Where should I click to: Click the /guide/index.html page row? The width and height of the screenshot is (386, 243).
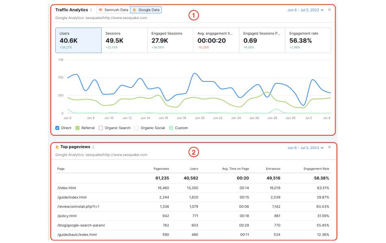pos(193,197)
